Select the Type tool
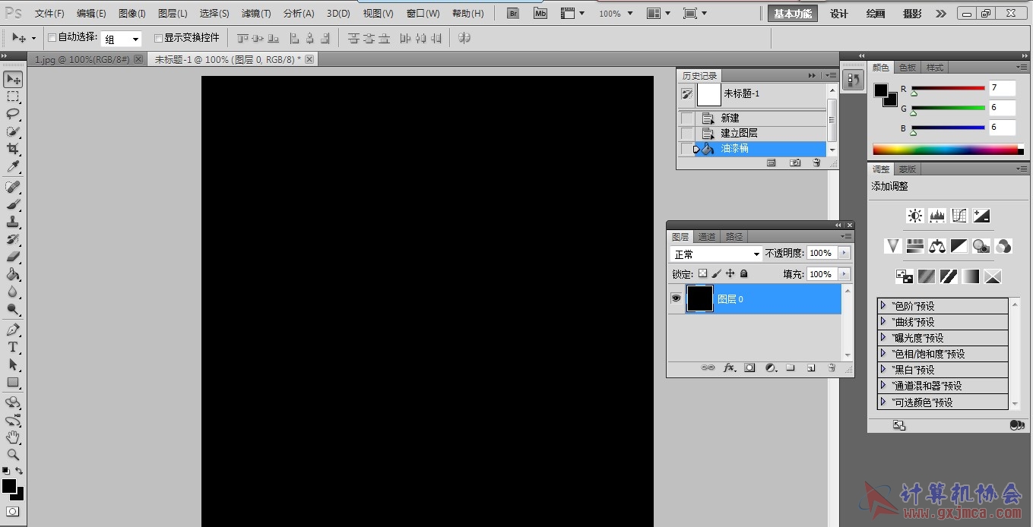 [13, 347]
